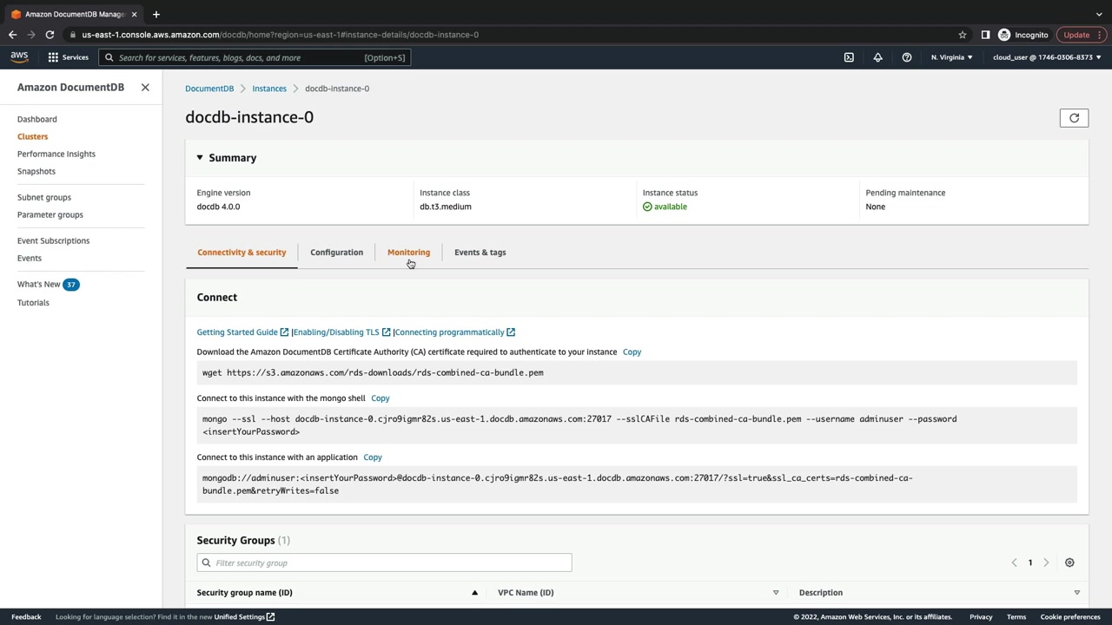1112x625 pixels.
Task: Open the help question mark icon
Action: coord(907,57)
